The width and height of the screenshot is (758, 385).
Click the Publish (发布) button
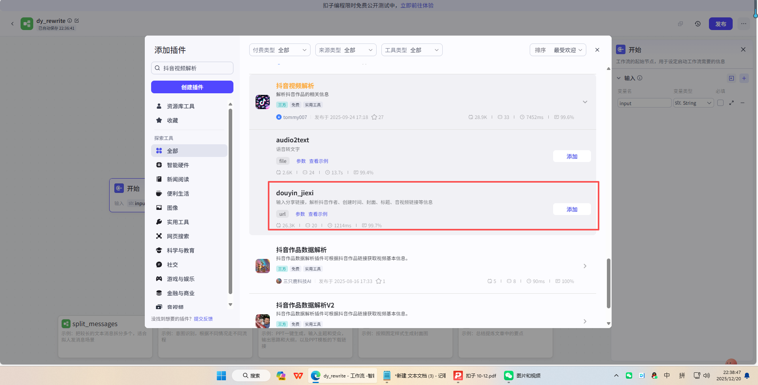coord(720,24)
